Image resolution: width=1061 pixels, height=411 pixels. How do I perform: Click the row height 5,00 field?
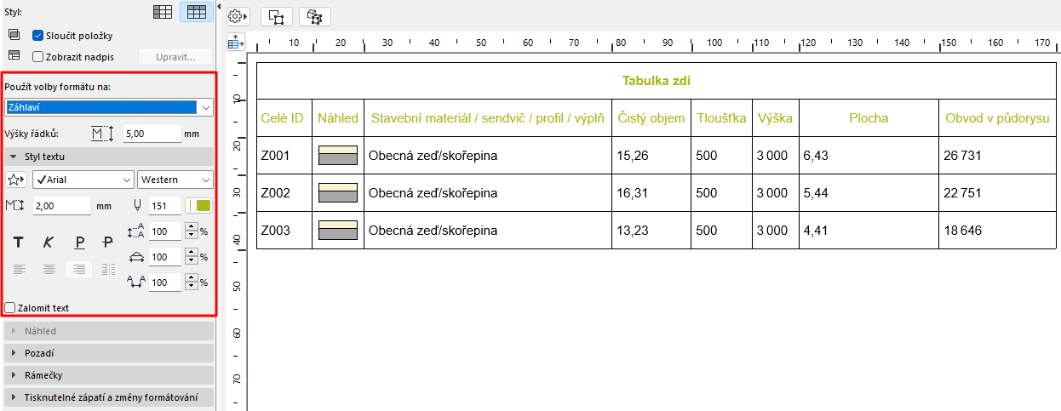tap(152, 134)
